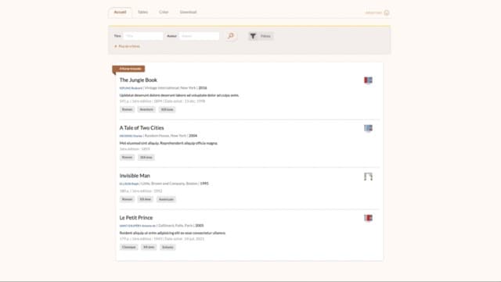This screenshot has width=501, height=282.
Task: Click Le Petit Prince cover icon
Action: click(x=368, y=218)
